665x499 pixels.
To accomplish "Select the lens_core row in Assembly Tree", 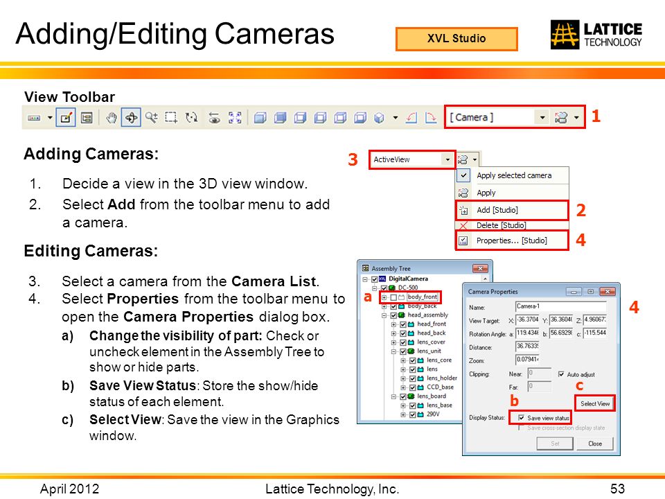I will pyautogui.click(x=439, y=360).
